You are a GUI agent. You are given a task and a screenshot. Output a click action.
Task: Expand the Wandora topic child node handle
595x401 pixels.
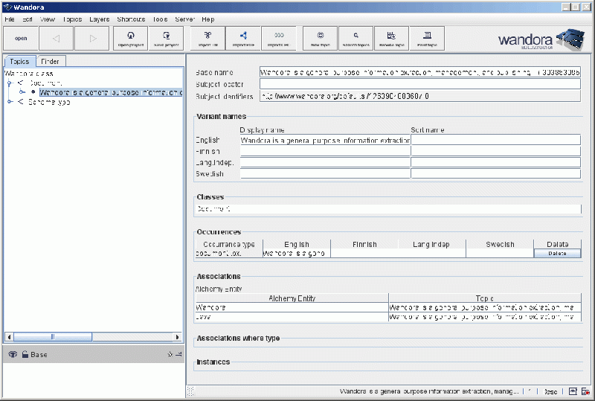[22, 92]
